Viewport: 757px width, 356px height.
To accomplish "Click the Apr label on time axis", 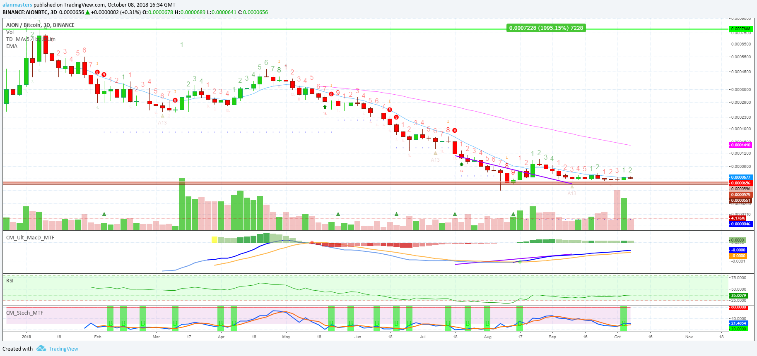I will 221,337.
